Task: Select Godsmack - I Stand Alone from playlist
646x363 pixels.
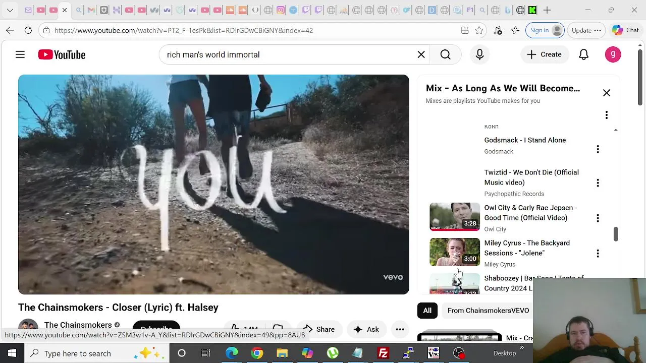Action: [525, 140]
